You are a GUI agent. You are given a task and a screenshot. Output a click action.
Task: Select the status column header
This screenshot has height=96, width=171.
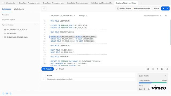(49, 75)
